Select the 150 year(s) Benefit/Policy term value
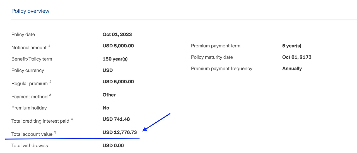The image size is (357, 153). coord(115,59)
